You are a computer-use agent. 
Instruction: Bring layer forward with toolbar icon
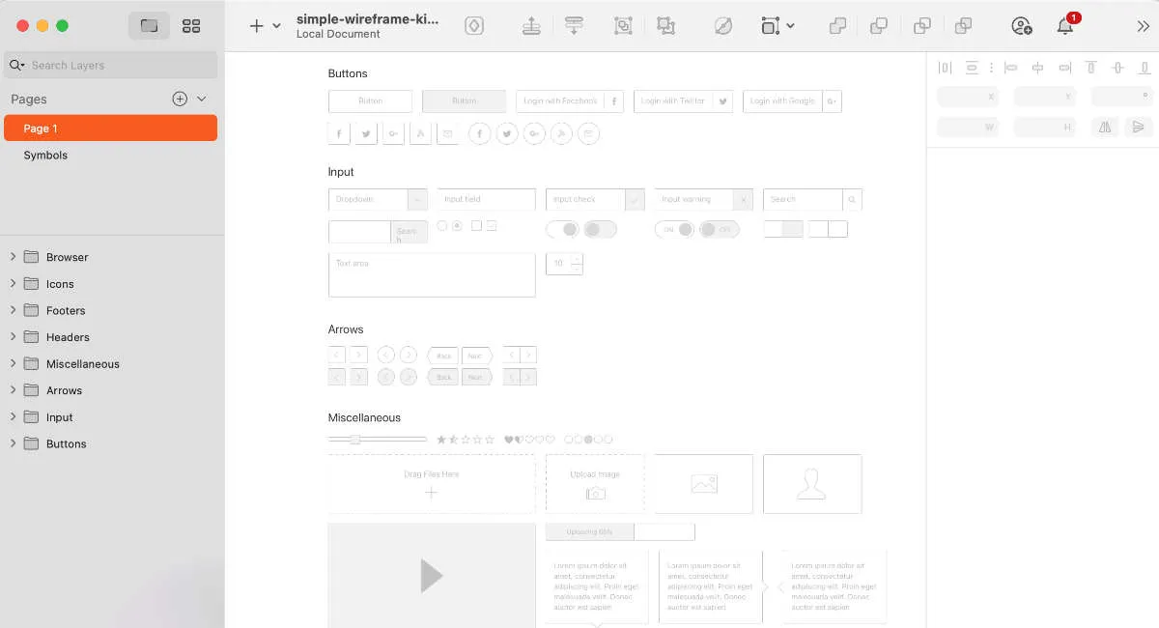530,26
